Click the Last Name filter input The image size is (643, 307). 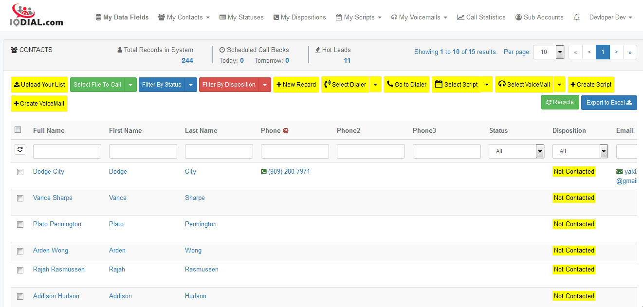click(x=219, y=151)
